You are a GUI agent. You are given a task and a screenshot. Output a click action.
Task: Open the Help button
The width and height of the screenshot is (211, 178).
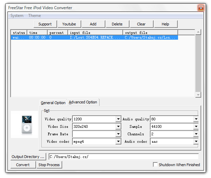pos(165,24)
